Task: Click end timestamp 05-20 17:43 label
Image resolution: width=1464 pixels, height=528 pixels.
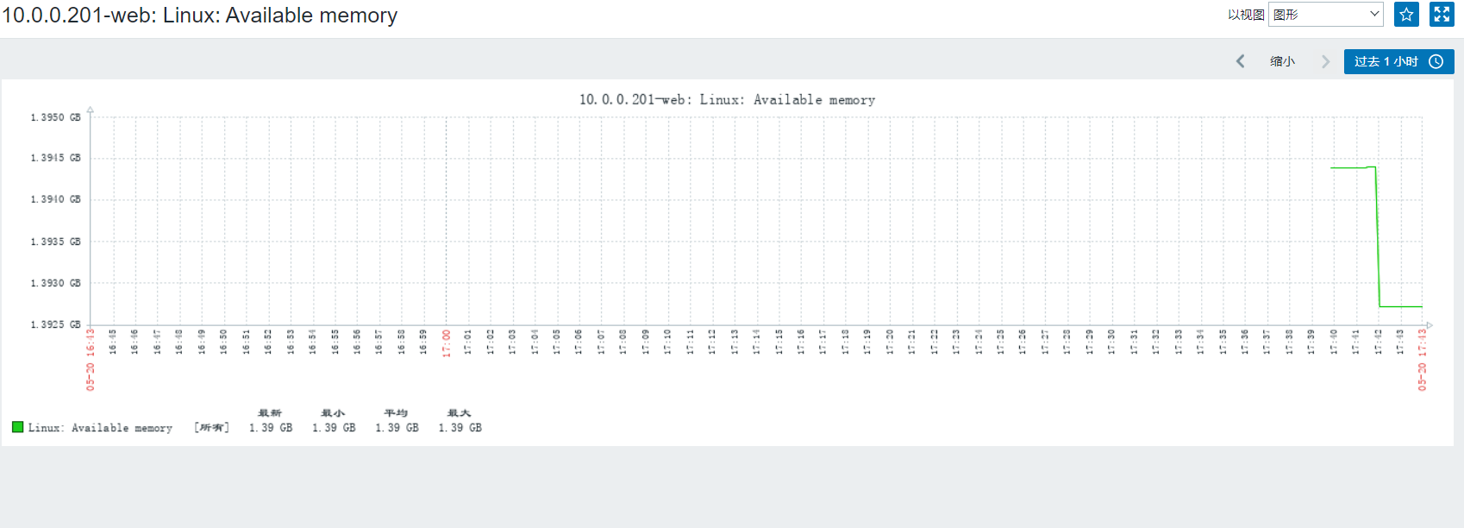Action: tap(1423, 360)
